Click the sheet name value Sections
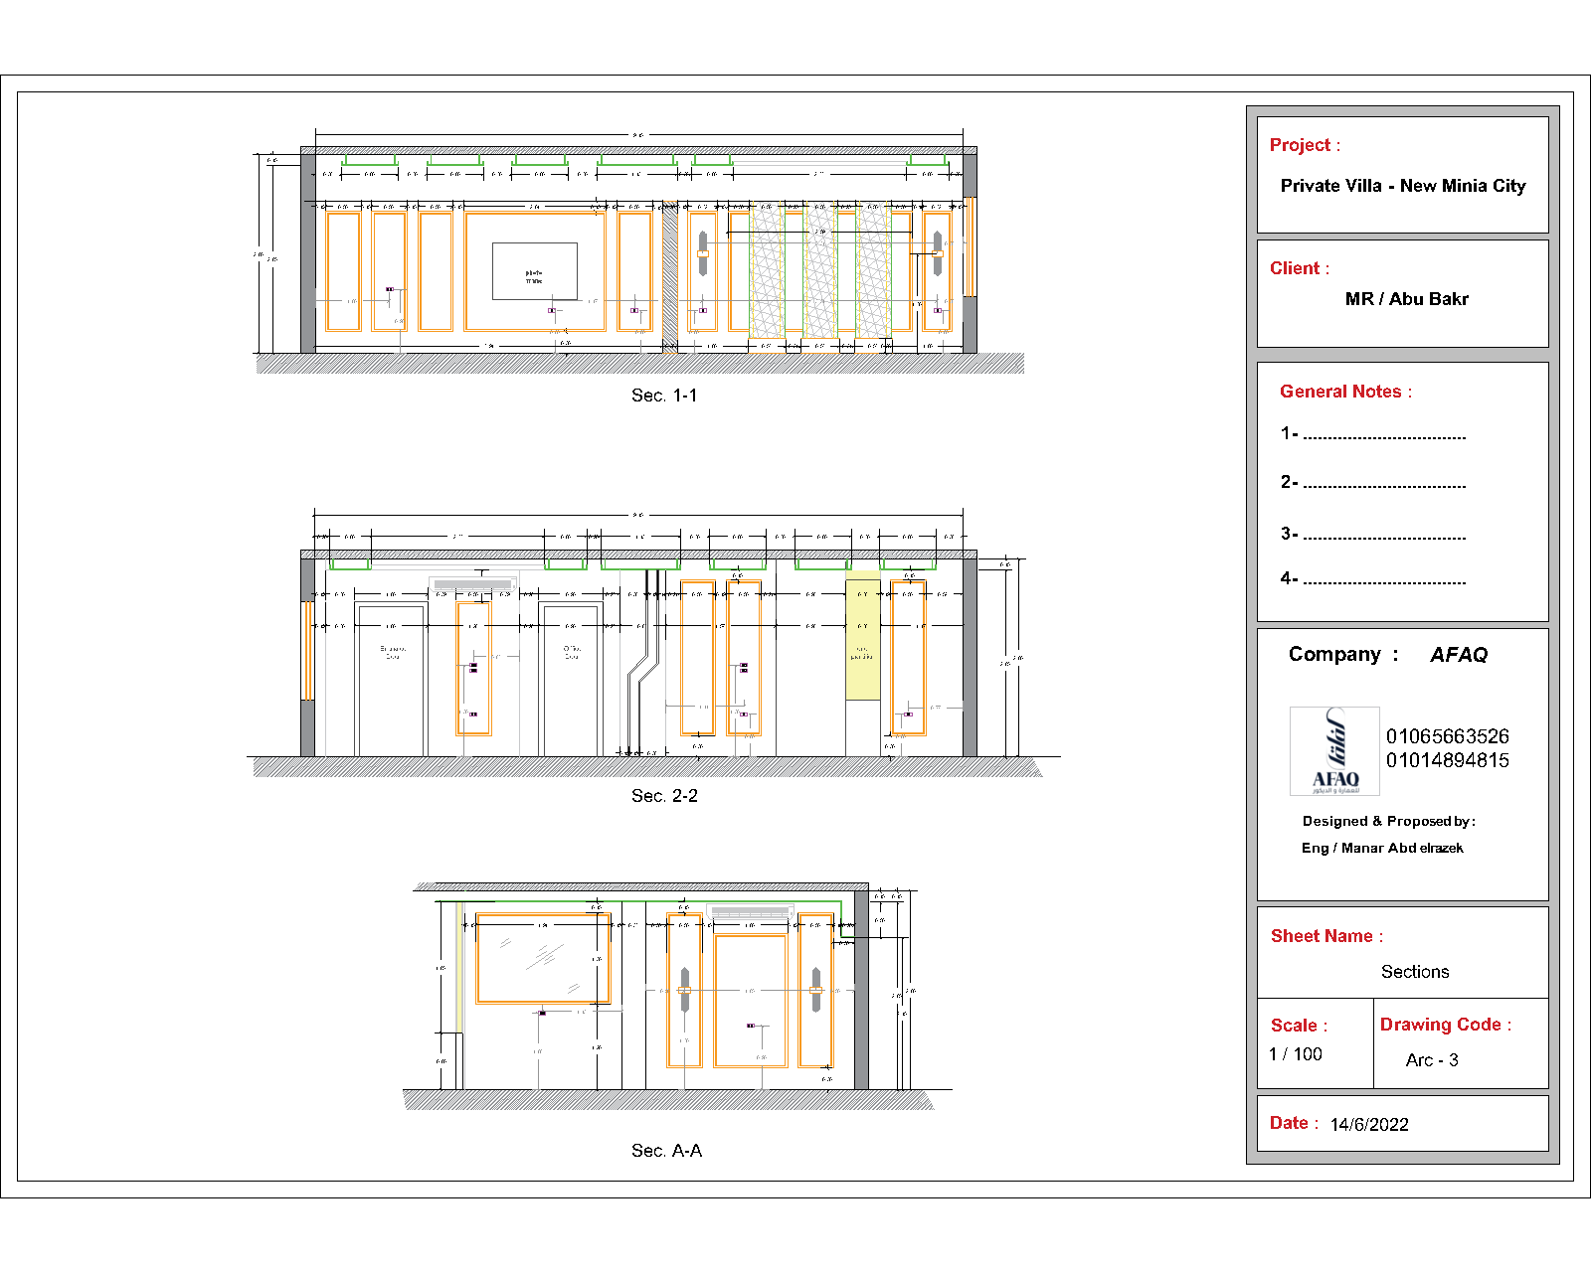Image resolution: width=1591 pixels, height=1272 pixels. click(x=1414, y=972)
